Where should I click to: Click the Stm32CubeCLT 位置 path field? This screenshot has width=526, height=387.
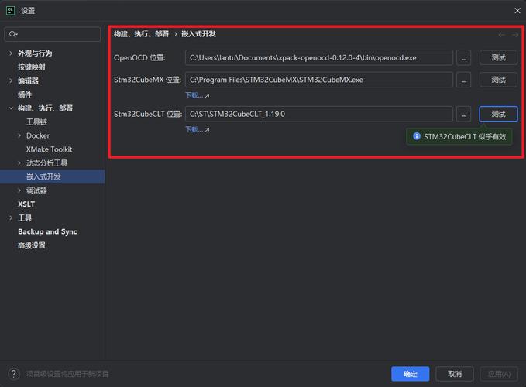(x=319, y=114)
